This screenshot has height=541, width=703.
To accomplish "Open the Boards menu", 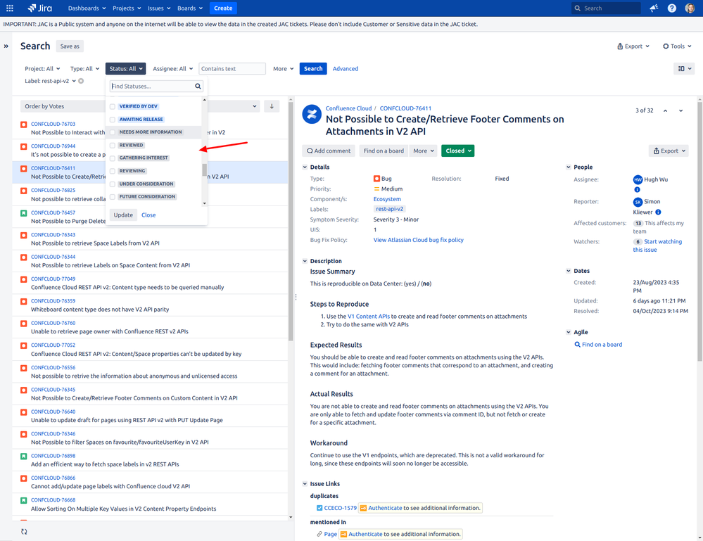I will (x=190, y=8).
